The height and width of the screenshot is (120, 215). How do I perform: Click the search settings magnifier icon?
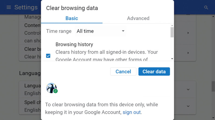coord(206,7)
